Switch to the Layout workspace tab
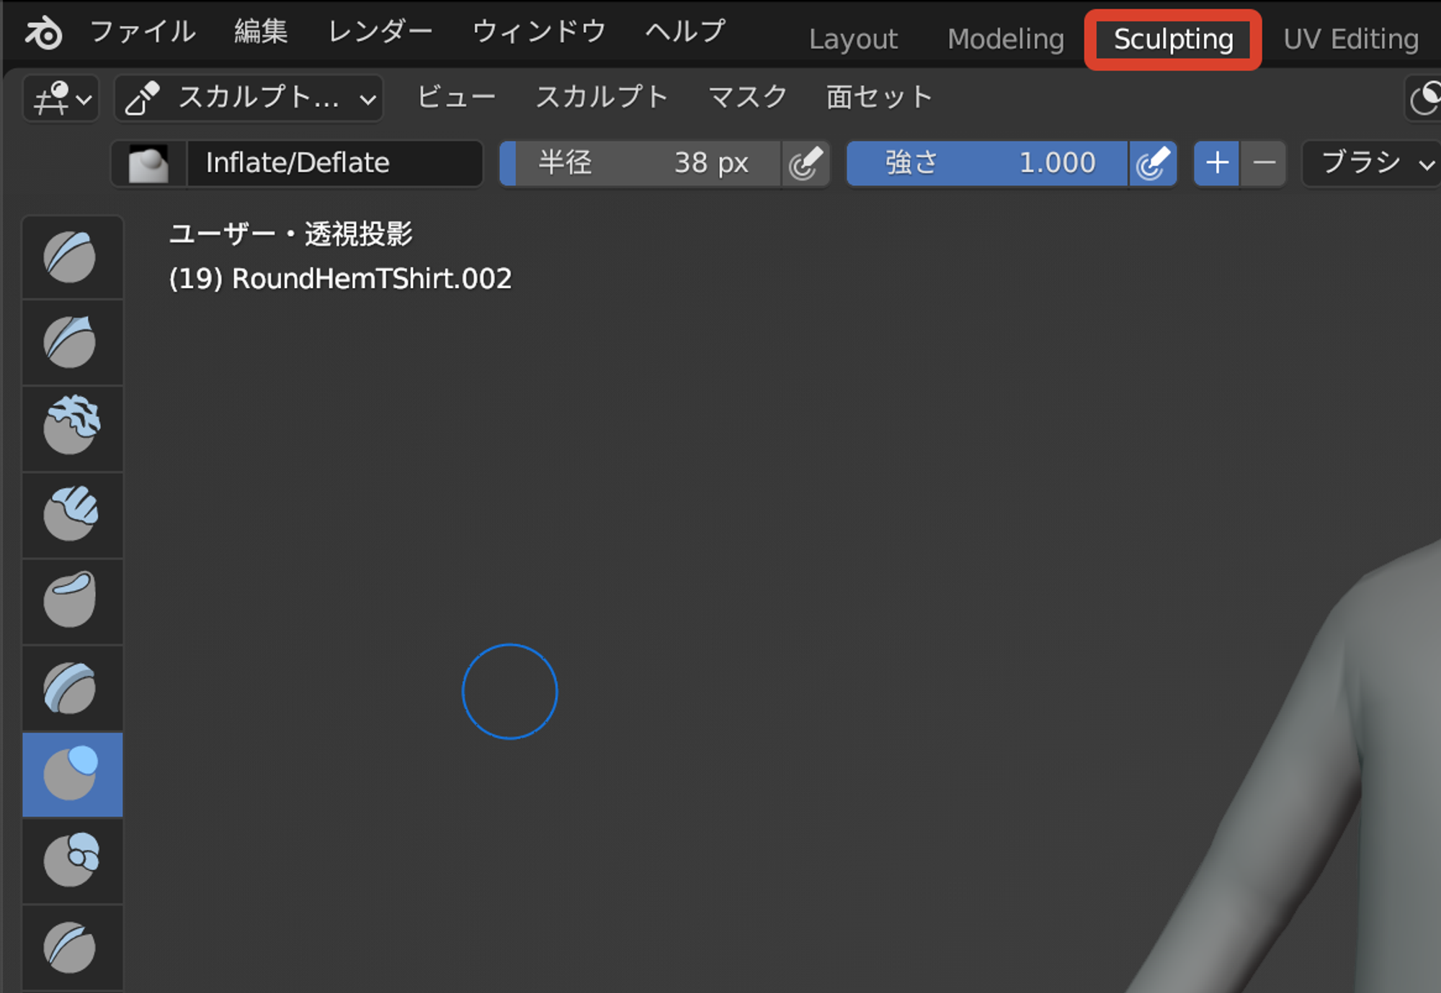Image resolution: width=1441 pixels, height=993 pixels. [x=853, y=40]
